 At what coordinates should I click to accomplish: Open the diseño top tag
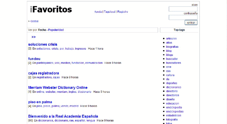click(170, 99)
